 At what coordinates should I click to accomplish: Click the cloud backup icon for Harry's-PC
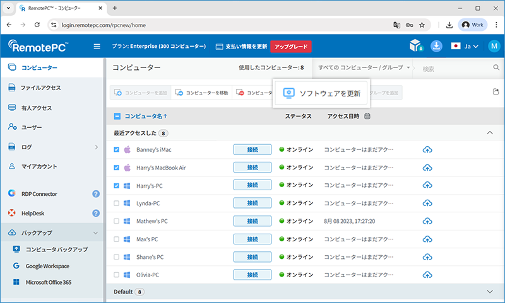pos(427,185)
